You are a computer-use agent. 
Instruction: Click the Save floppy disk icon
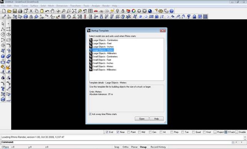click(x=15, y=11)
